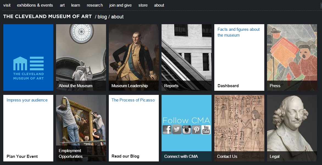Select the art menu item

point(62,5)
